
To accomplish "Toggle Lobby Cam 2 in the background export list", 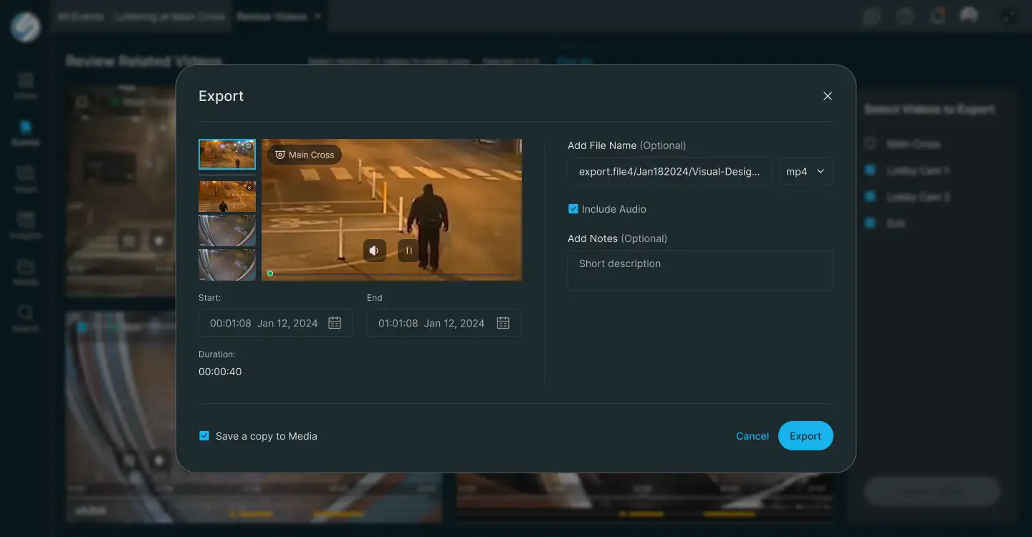I will (x=870, y=197).
